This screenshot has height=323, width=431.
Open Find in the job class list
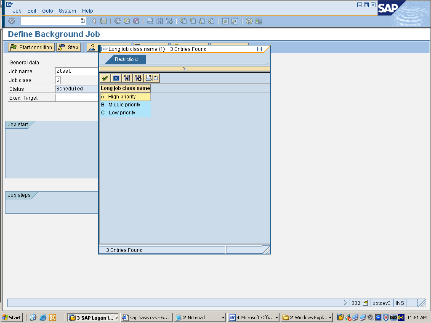(x=127, y=78)
